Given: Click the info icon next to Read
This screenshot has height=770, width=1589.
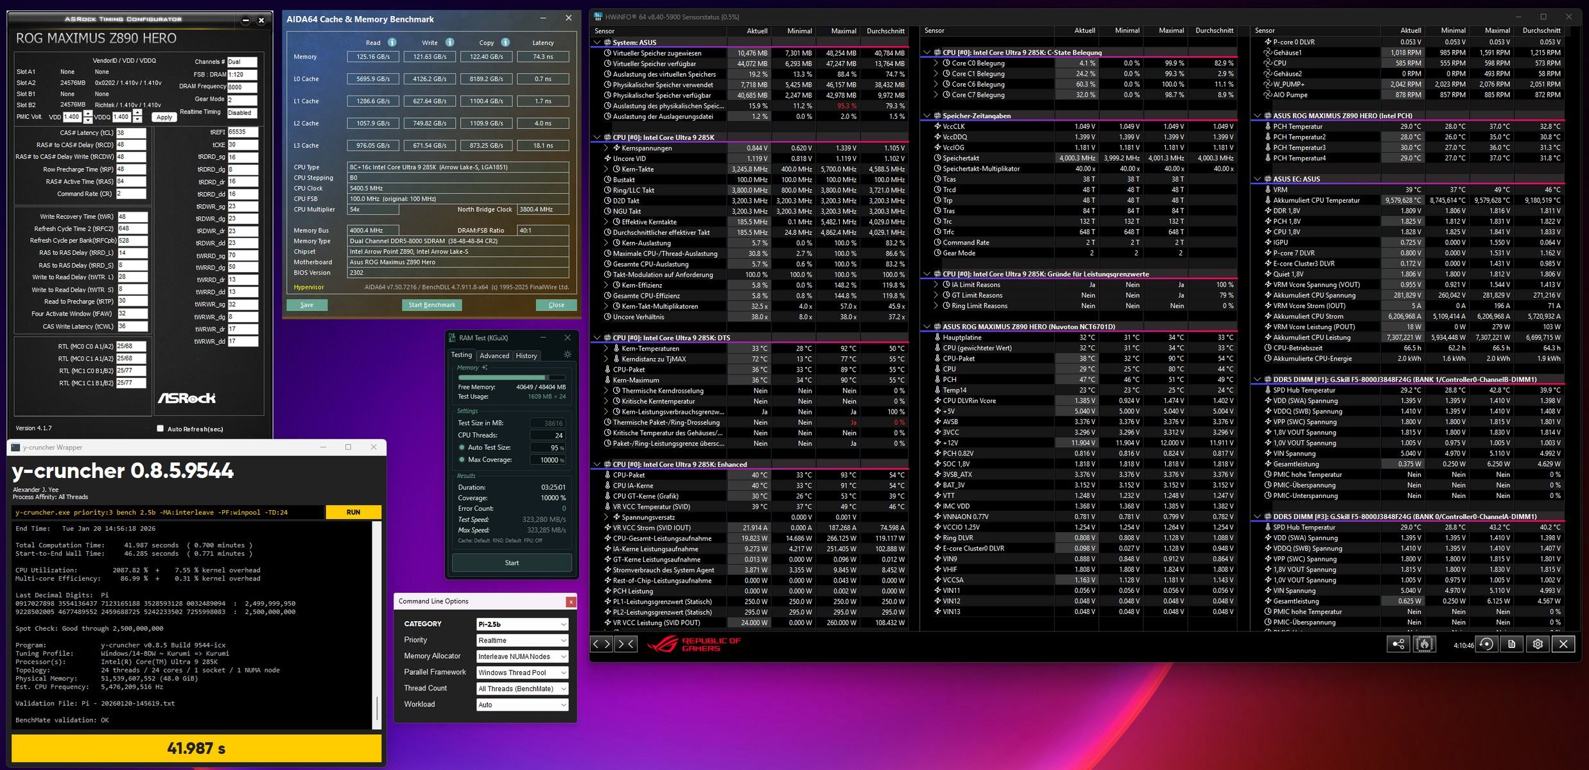Looking at the screenshot, I should click(392, 42).
